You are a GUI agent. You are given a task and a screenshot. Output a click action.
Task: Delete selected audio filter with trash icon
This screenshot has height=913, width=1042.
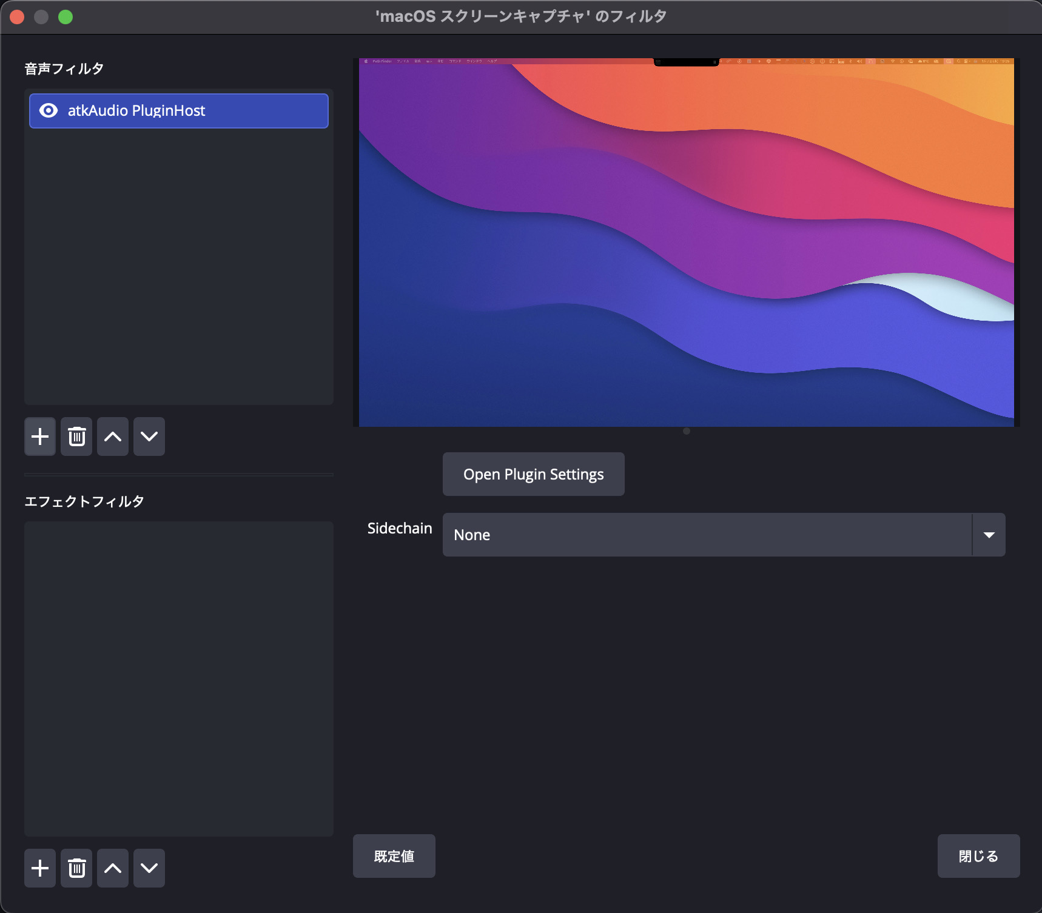coord(76,436)
